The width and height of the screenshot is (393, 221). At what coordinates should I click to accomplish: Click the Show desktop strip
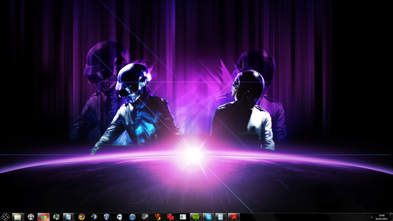[x=391, y=217]
